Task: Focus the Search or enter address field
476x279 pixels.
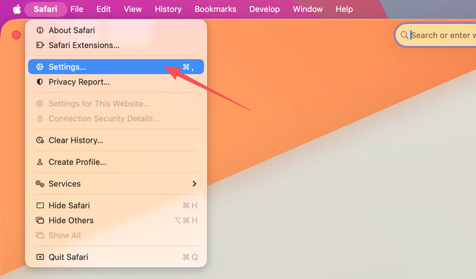Action: (436, 35)
